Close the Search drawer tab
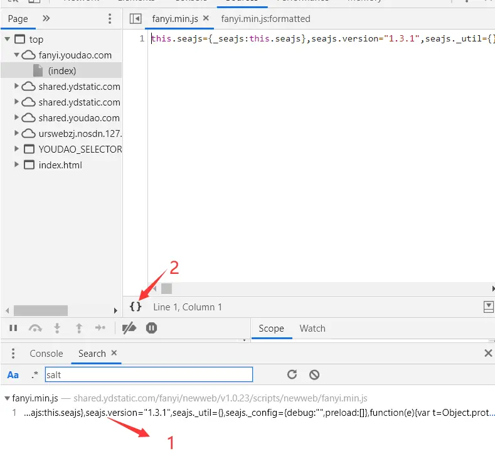The image size is (495, 468). 114,353
